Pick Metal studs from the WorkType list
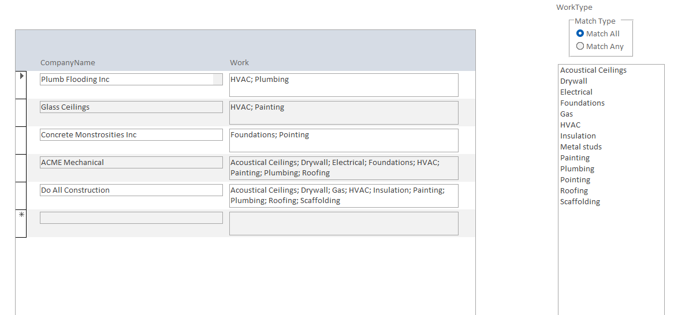The image size is (689, 315). [x=580, y=147]
